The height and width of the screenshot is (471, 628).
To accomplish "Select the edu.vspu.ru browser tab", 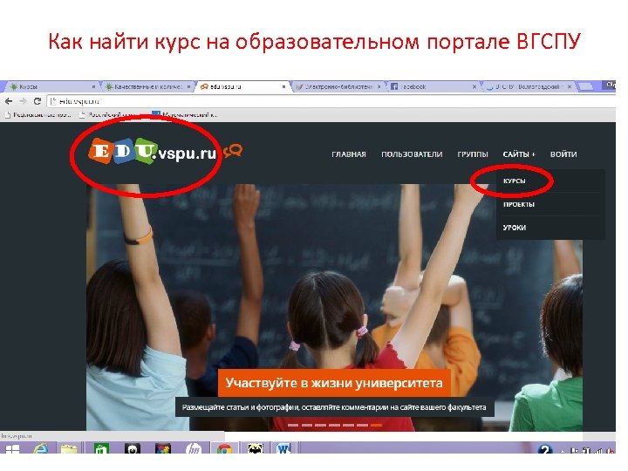I will click(x=242, y=86).
